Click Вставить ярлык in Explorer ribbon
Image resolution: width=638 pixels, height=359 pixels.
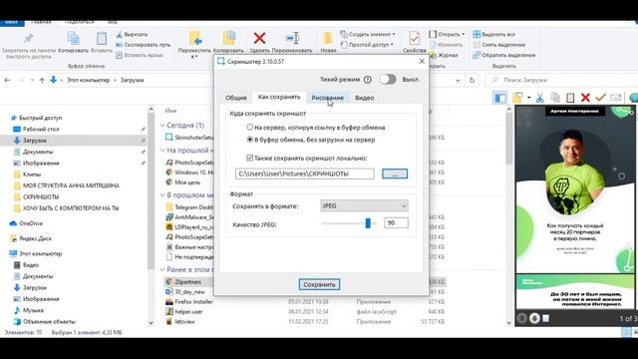[140, 56]
